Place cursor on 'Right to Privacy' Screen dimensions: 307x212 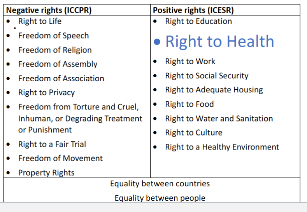click(46, 93)
